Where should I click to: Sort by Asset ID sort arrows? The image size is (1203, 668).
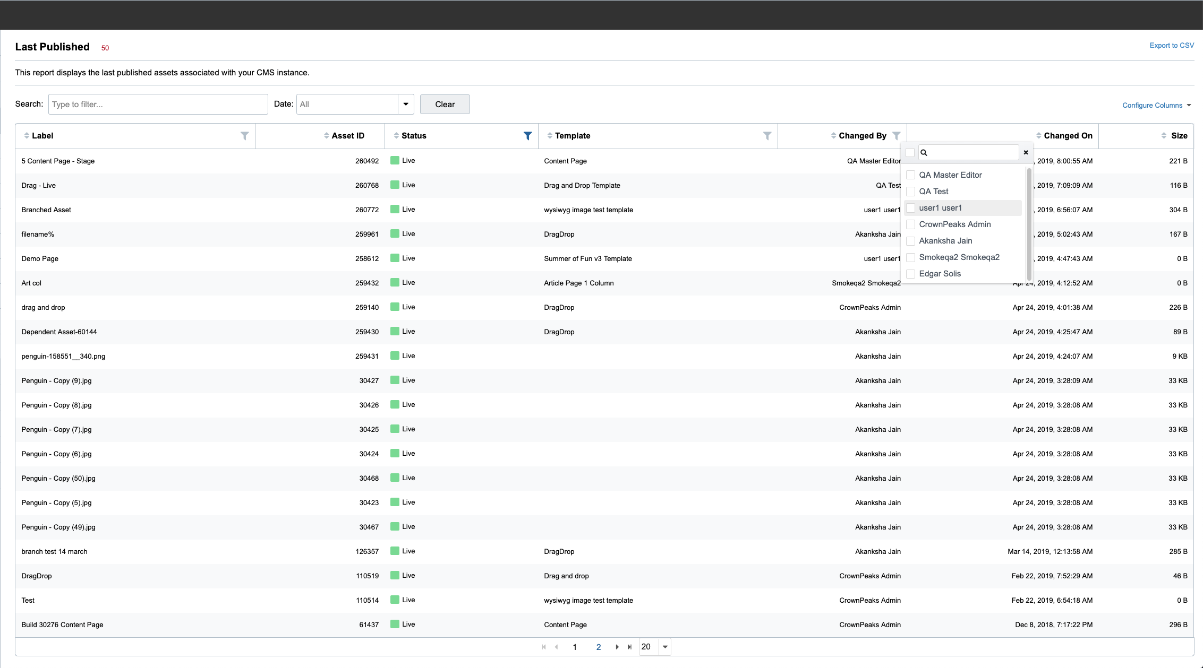click(326, 136)
